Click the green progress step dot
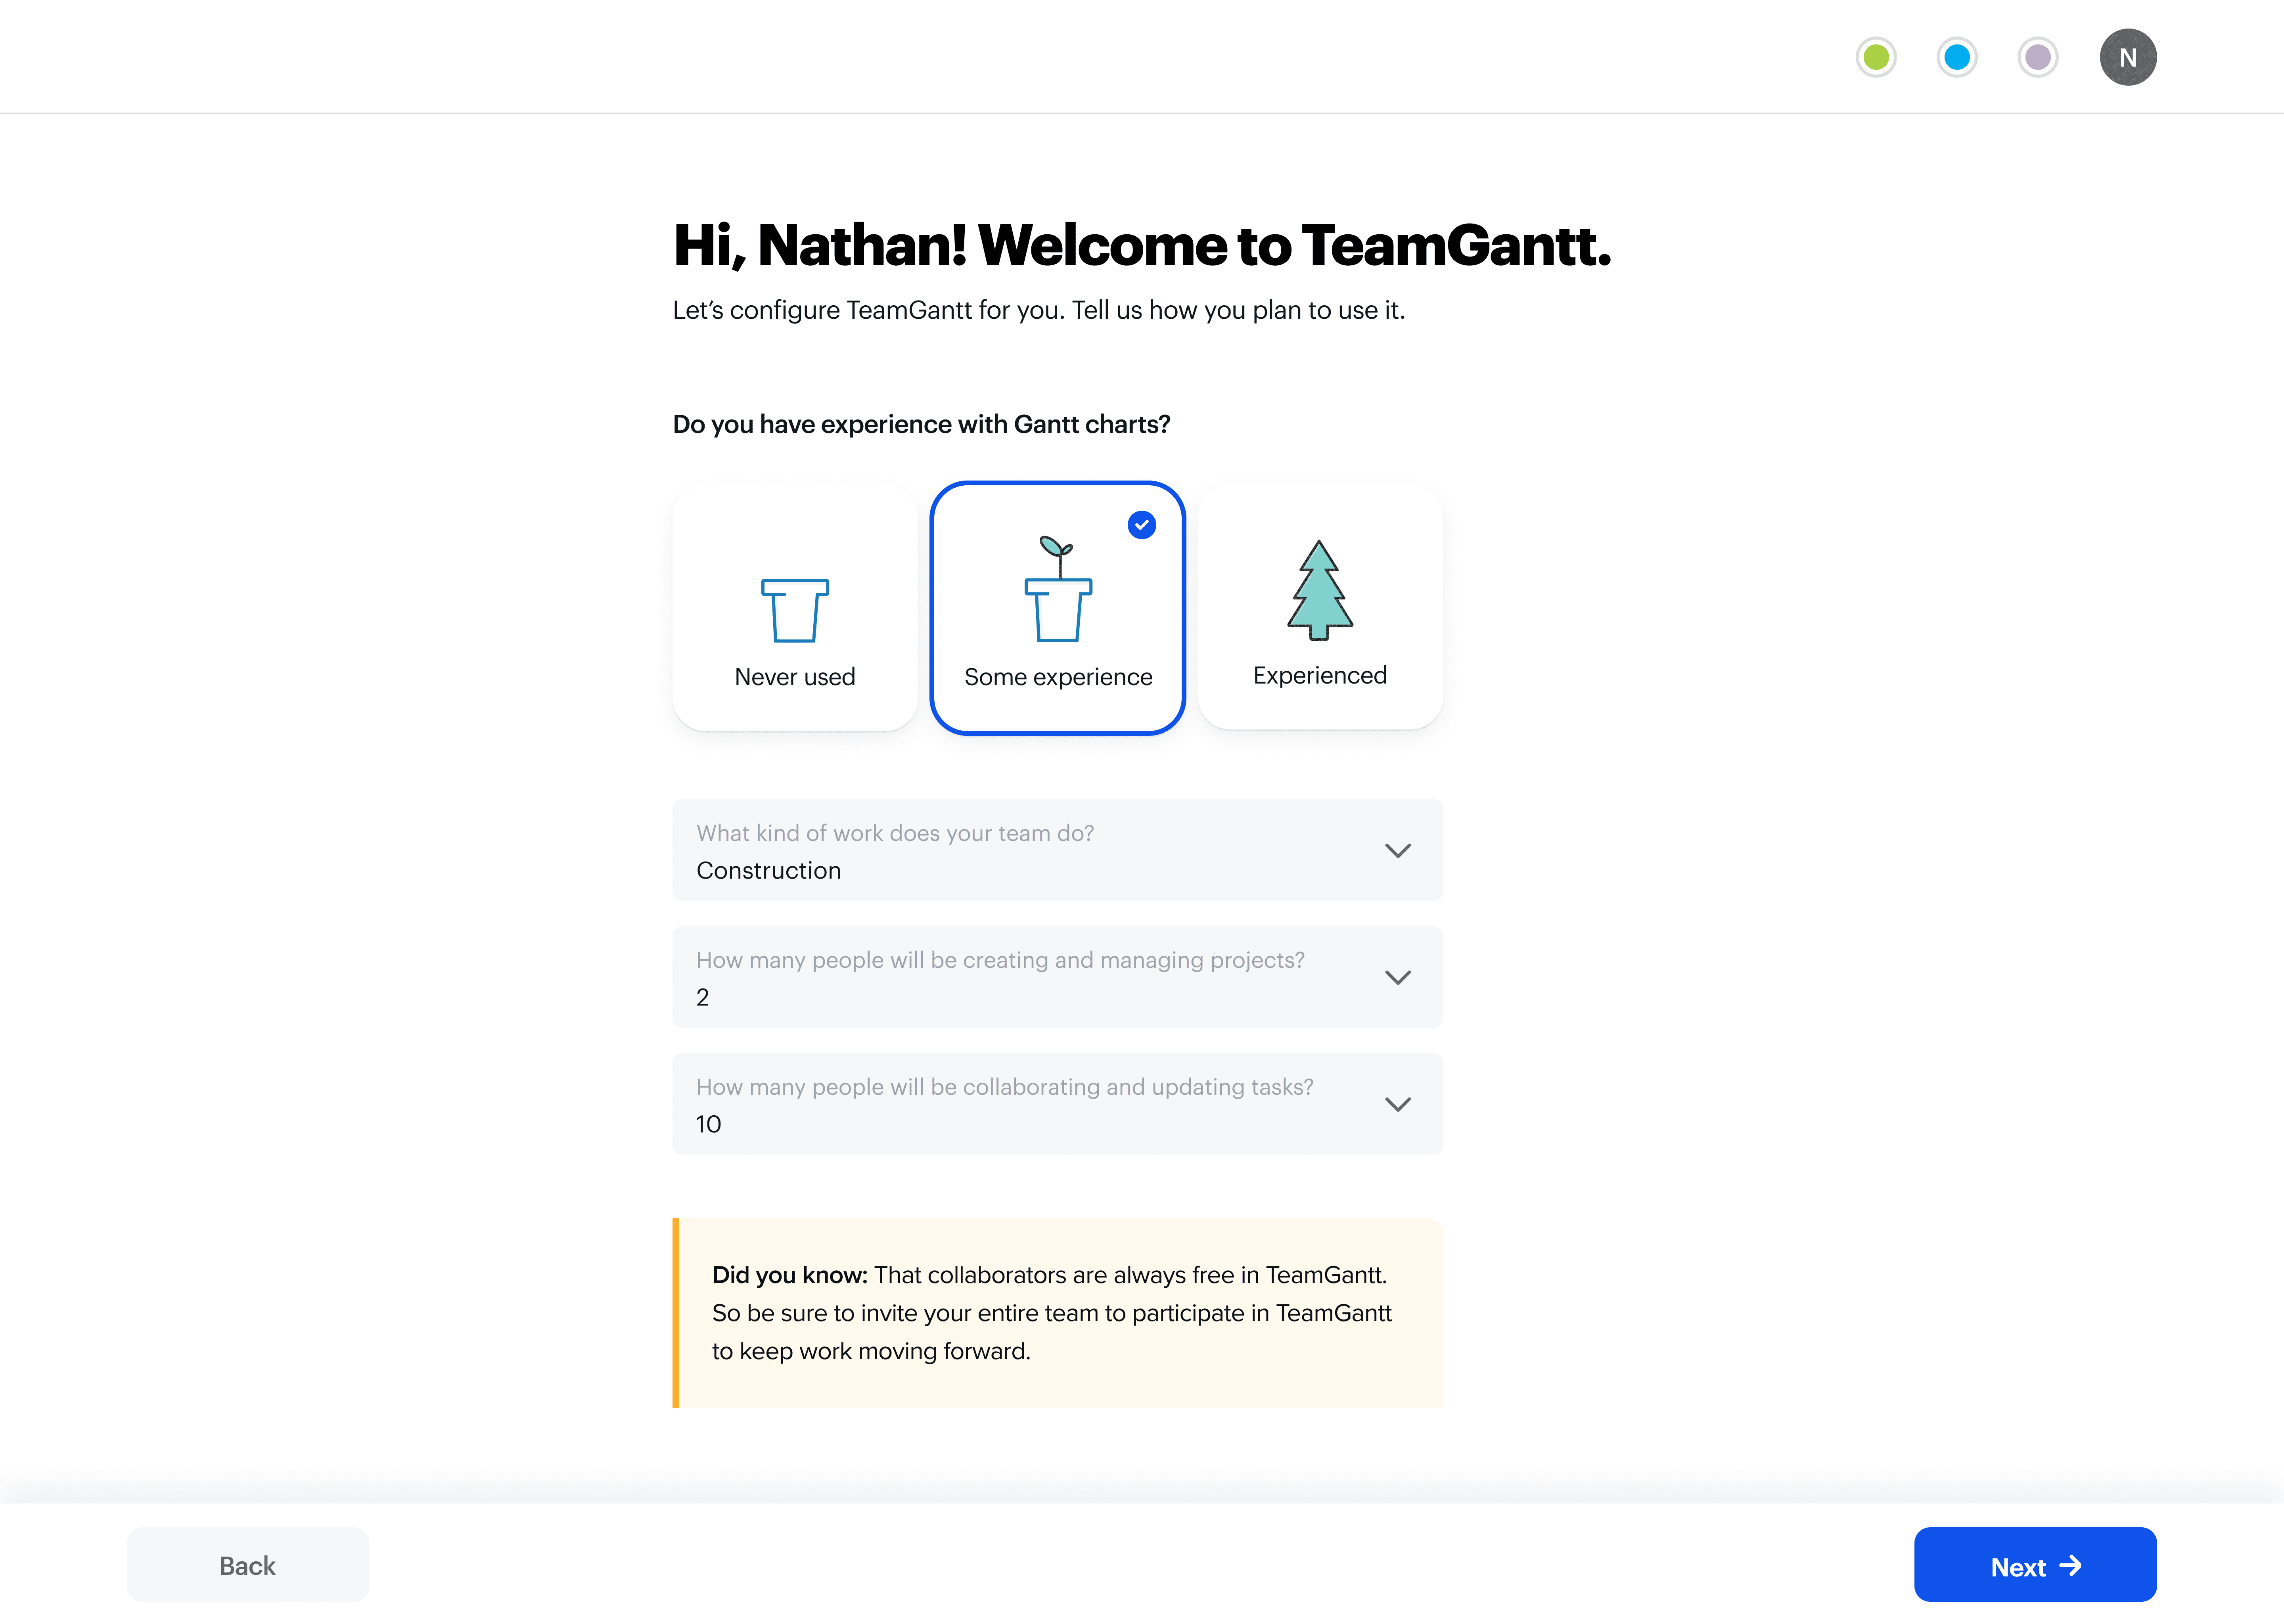 (1875, 57)
